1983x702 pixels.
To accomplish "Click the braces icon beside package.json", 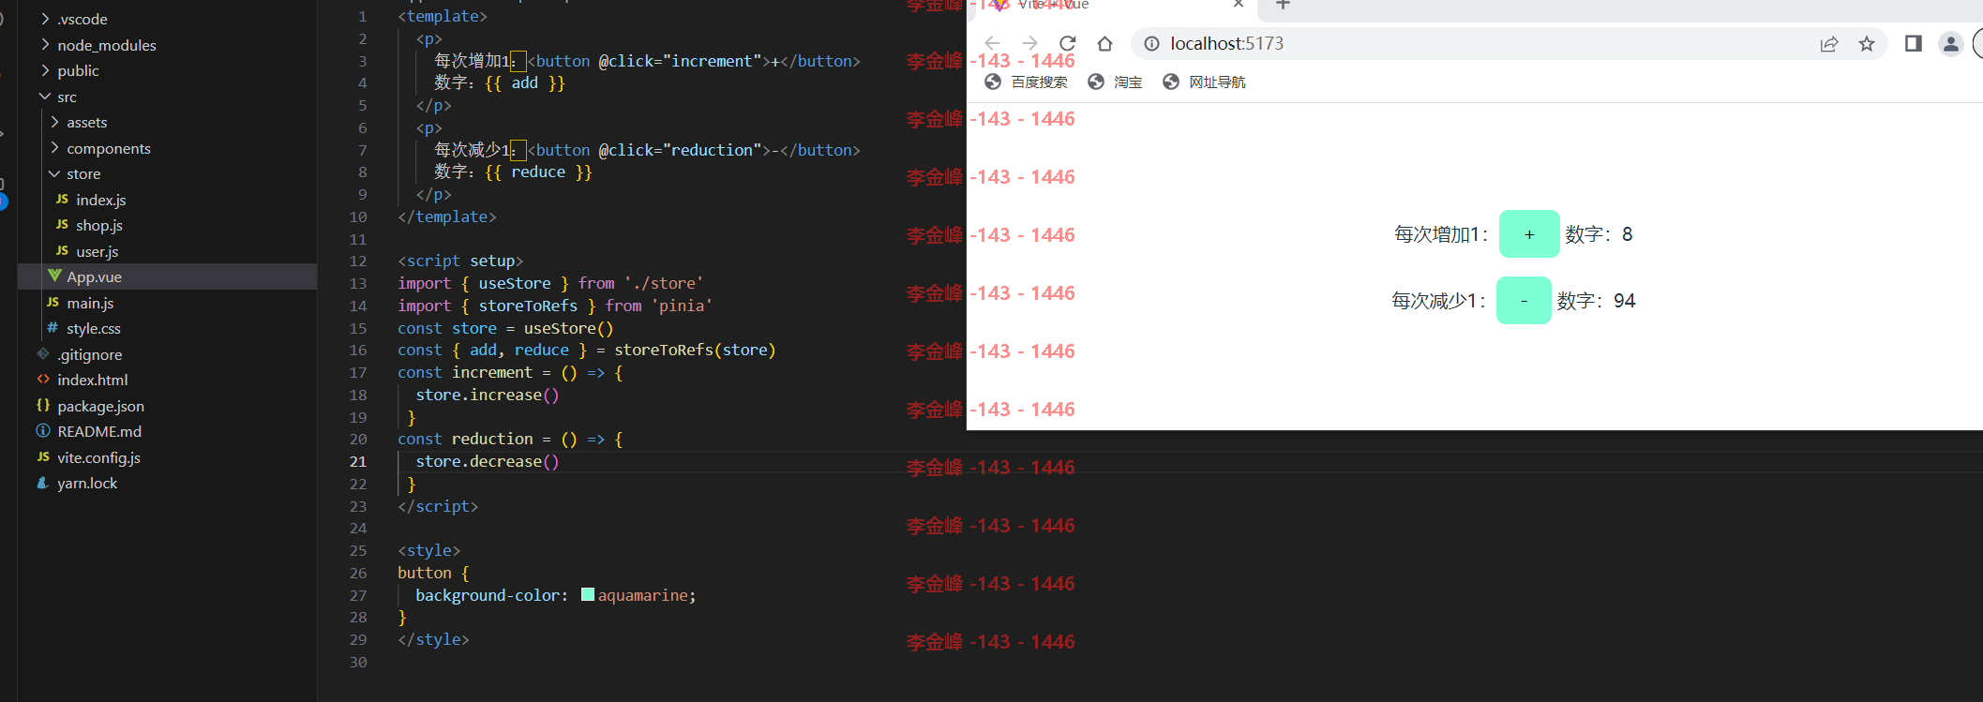I will tap(43, 405).
